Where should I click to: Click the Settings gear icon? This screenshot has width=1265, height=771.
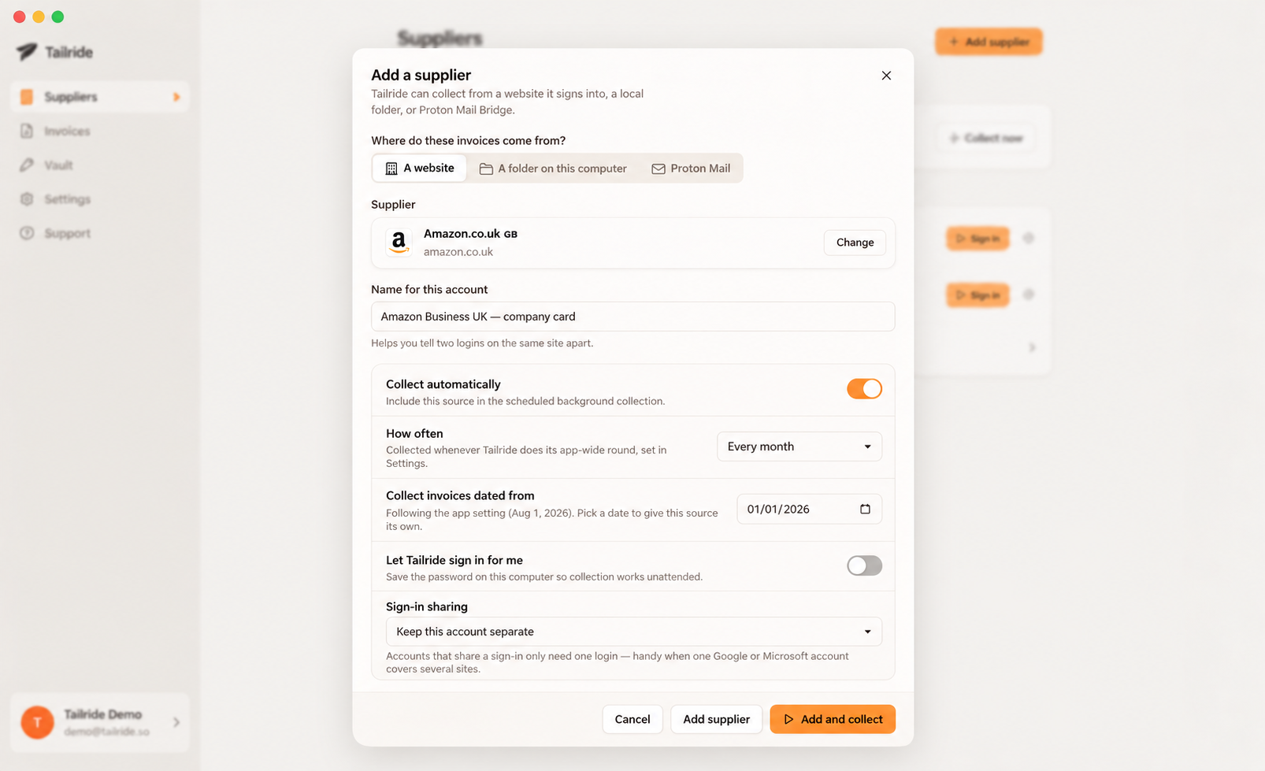[27, 199]
